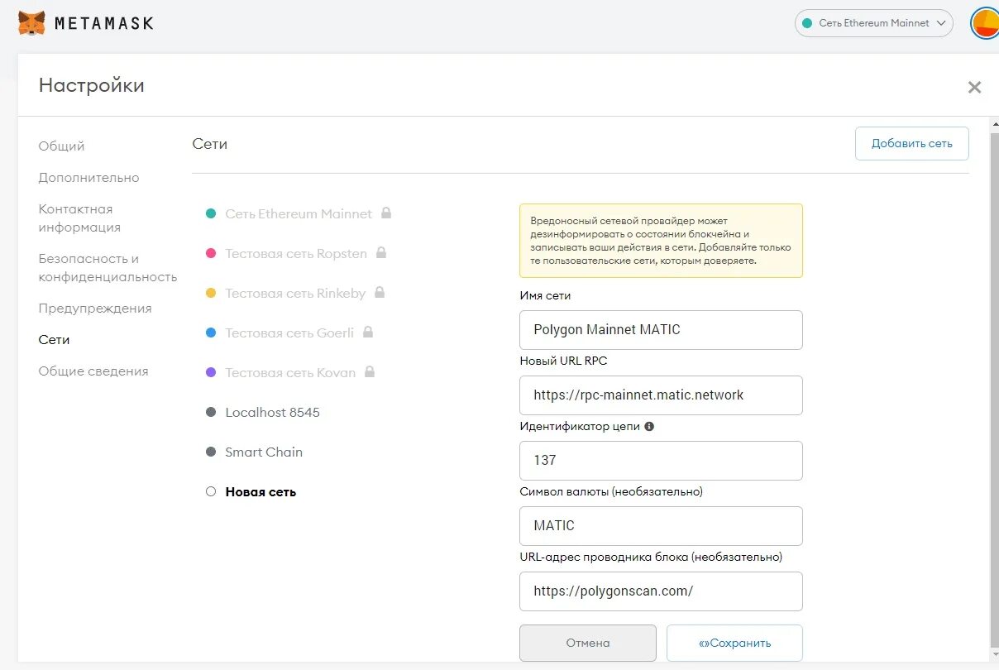Click the METAMASK wordmark text
999x670 pixels.
point(104,23)
